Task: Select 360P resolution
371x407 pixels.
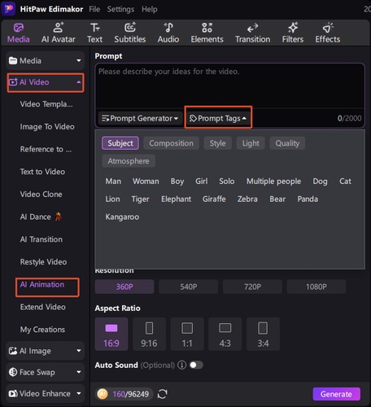Action: 124,287
